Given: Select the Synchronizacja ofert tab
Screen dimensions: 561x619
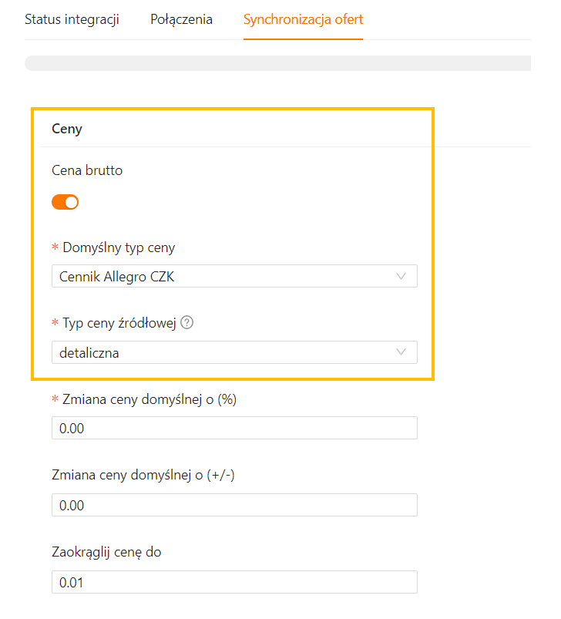Looking at the screenshot, I should (x=303, y=19).
